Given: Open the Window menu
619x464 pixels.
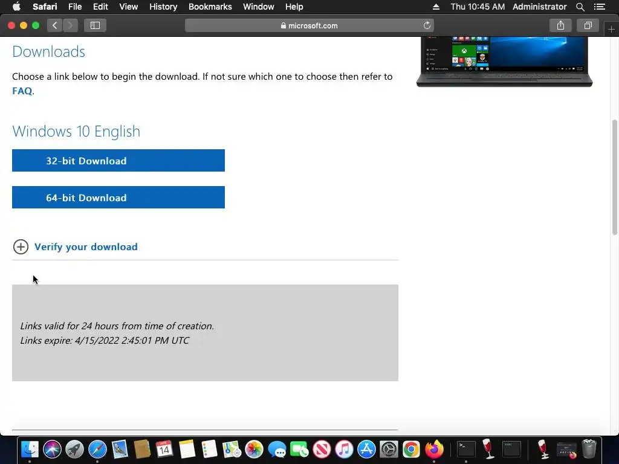Looking at the screenshot, I should coord(259,7).
